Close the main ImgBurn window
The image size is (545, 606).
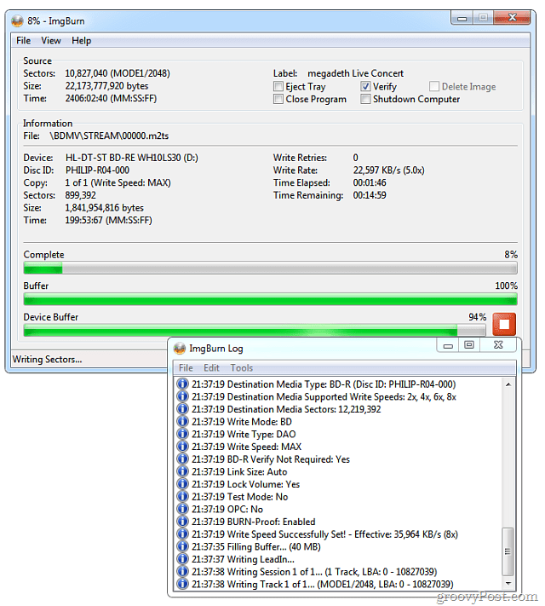[x=512, y=18]
